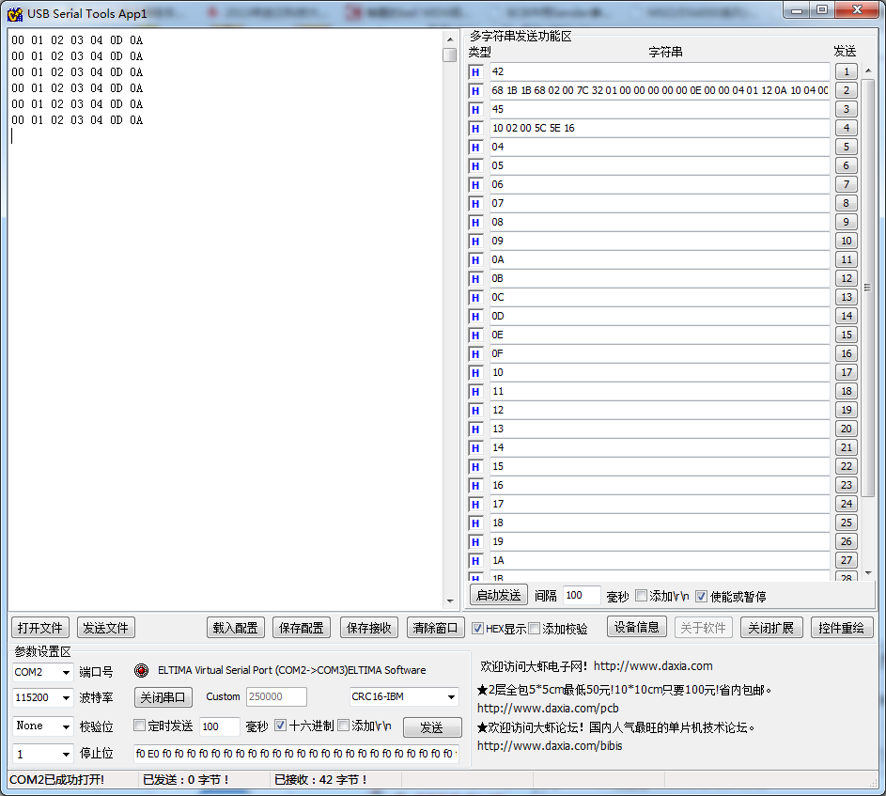The width and height of the screenshot is (886, 796).
Task: Click scroll down arrow of multi-string list
Action: pos(868,572)
